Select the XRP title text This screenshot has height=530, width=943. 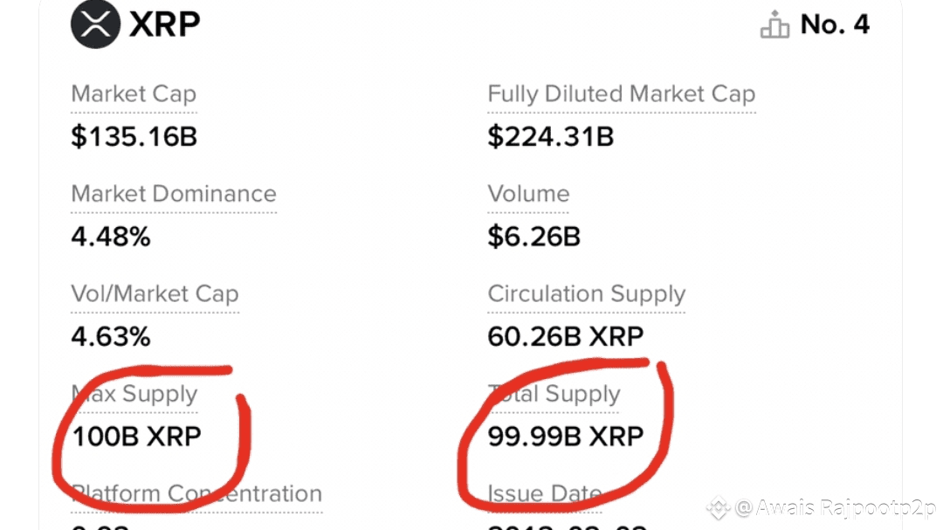coord(165,24)
